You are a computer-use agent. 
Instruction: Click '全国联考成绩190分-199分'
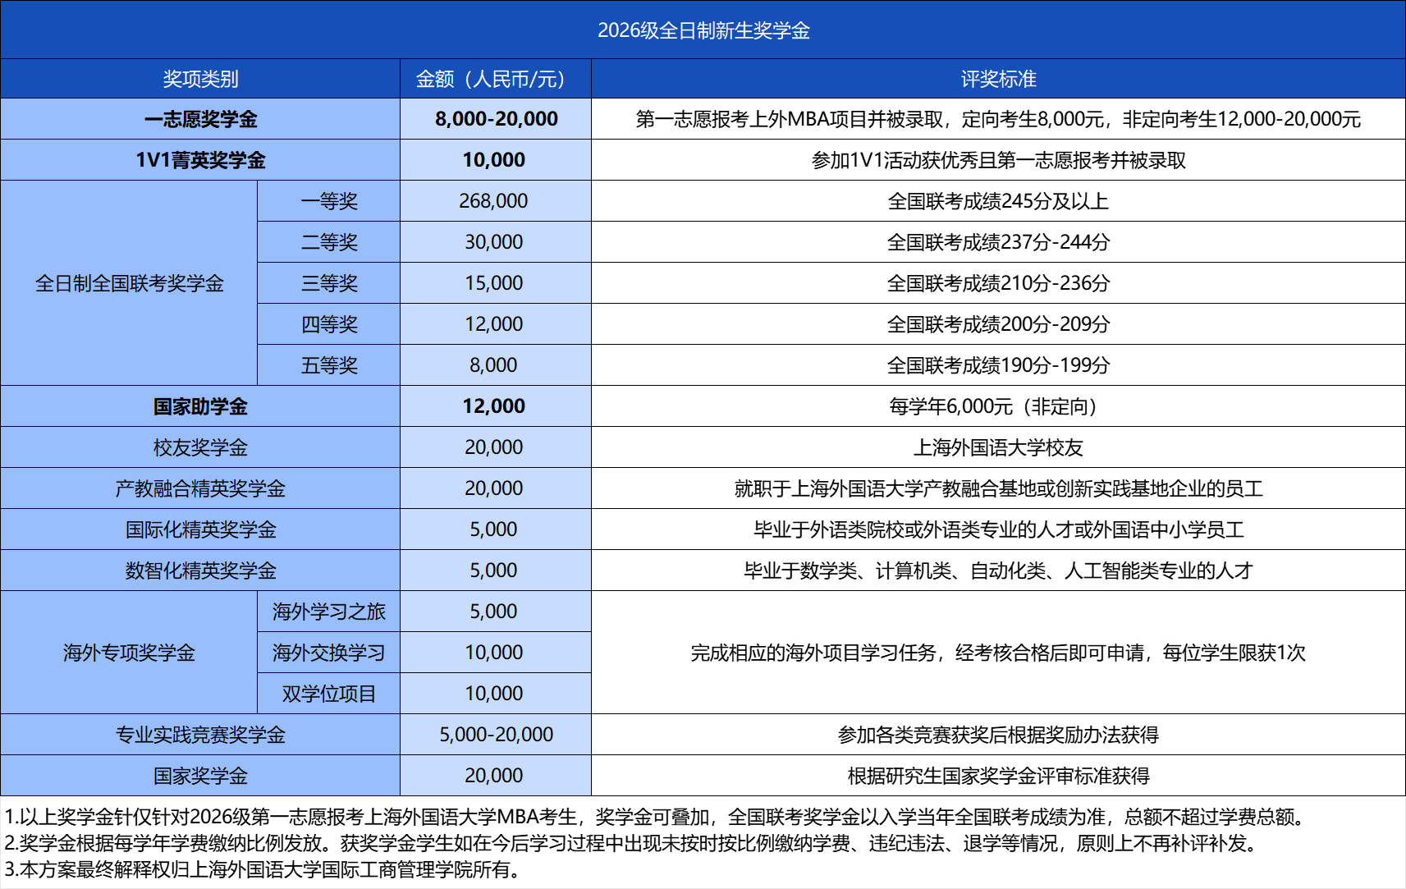point(998,365)
